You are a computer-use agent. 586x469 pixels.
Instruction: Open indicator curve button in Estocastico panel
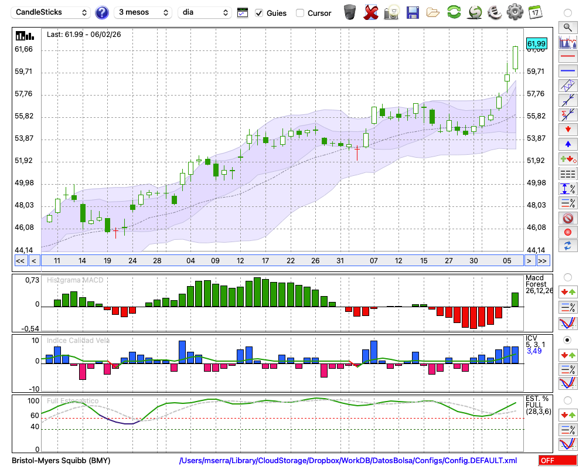click(568, 444)
